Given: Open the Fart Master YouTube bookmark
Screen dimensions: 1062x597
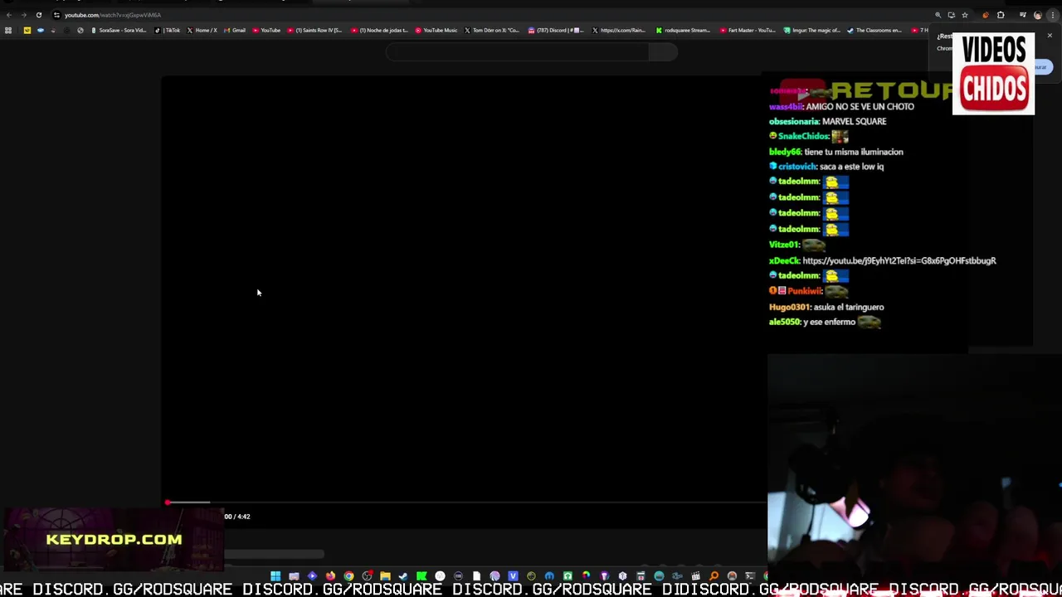Looking at the screenshot, I should pyautogui.click(x=748, y=31).
